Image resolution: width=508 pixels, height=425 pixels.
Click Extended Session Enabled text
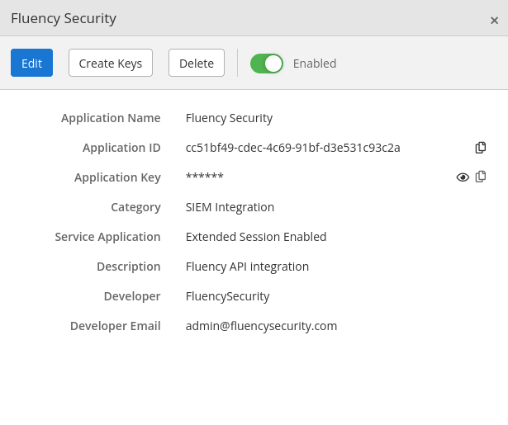[x=256, y=237]
